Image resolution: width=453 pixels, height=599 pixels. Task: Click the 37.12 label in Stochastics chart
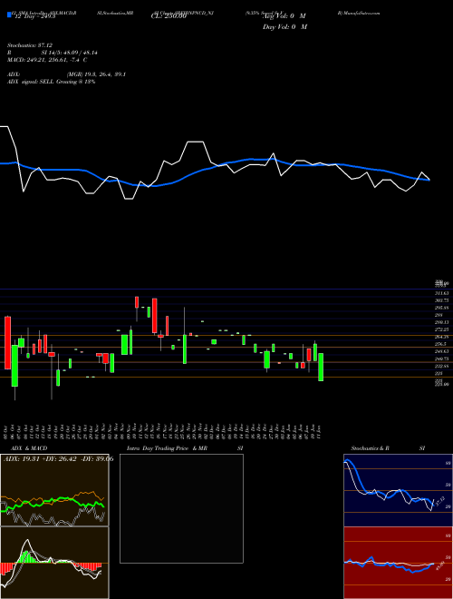[440, 501]
